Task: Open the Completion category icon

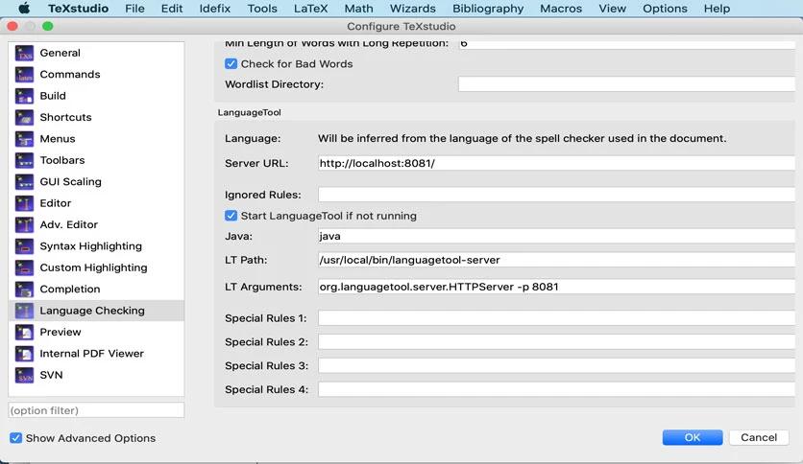Action: tap(24, 289)
